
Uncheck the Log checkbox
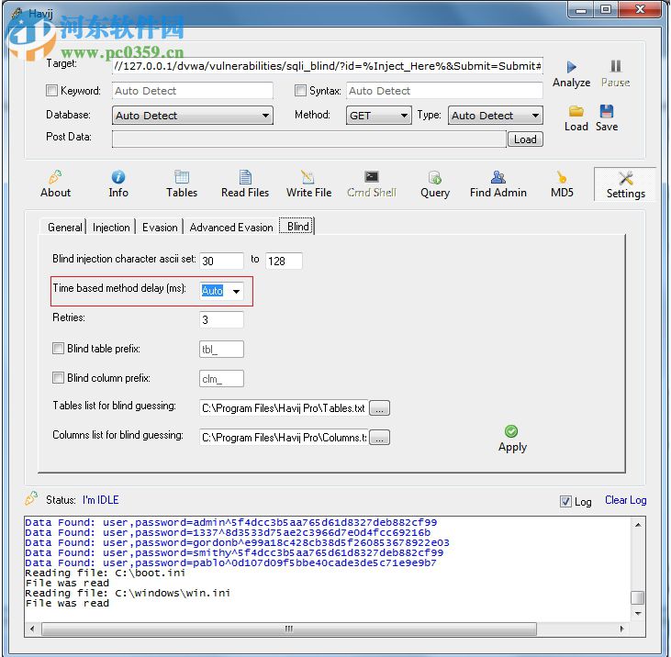(x=565, y=501)
